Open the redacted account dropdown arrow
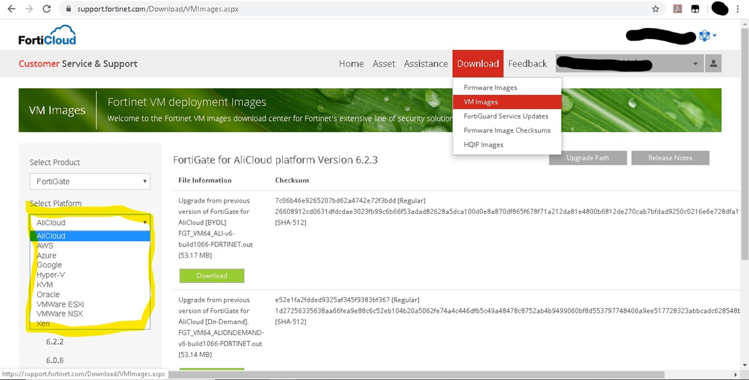 [695, 64]
